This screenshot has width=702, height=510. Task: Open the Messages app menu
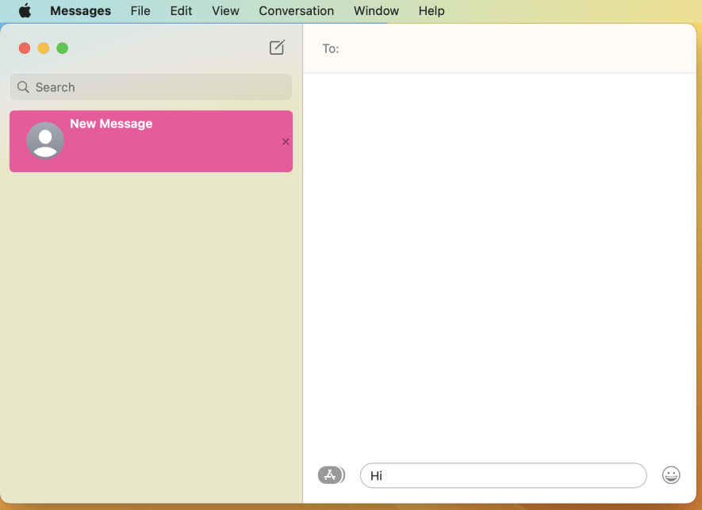click(x=81, y=11)
